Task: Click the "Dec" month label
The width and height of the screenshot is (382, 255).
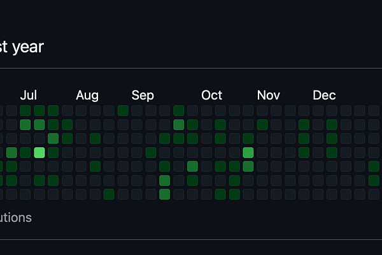Action: (324, 95)
